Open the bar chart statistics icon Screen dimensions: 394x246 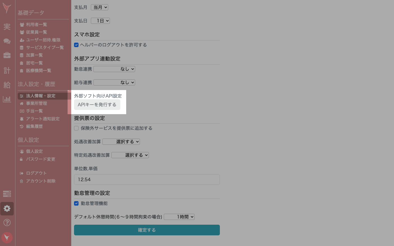click(7, 99)
